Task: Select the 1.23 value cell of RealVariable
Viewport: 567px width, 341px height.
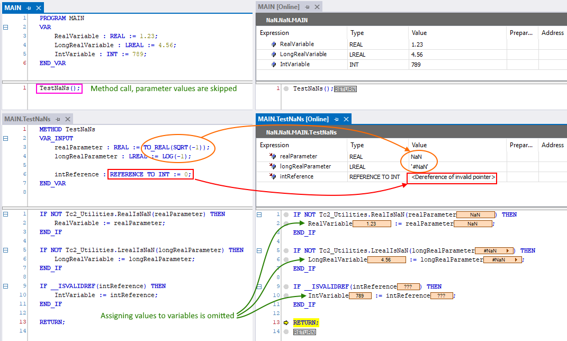Action: tap(457, 44)
